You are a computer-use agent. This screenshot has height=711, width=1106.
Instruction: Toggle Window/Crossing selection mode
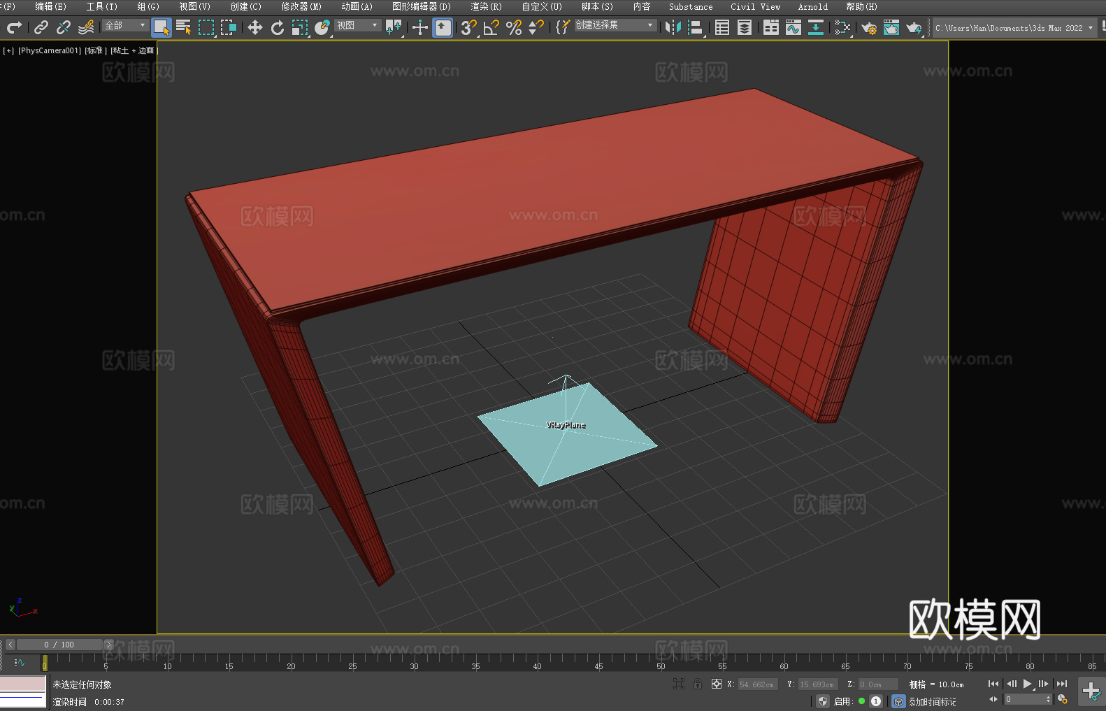click(x=229, y=27)
